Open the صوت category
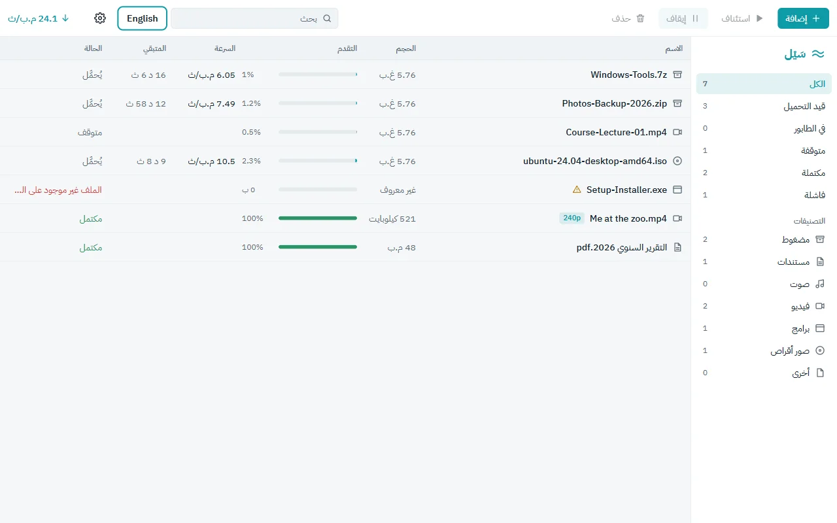This screenshot has height=523, width=837. click(764, 284)
